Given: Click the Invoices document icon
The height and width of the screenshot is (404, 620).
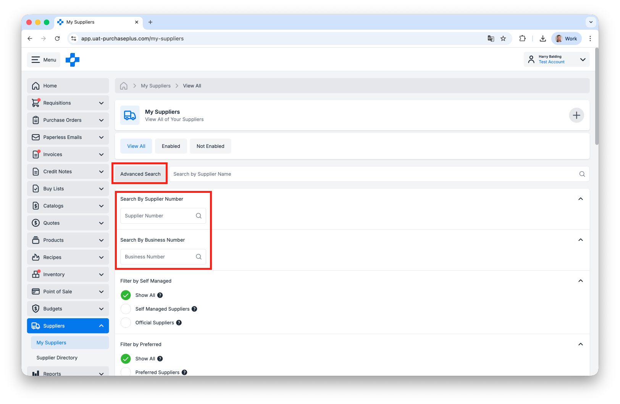Looking at the screenshot, I should 36,154.
